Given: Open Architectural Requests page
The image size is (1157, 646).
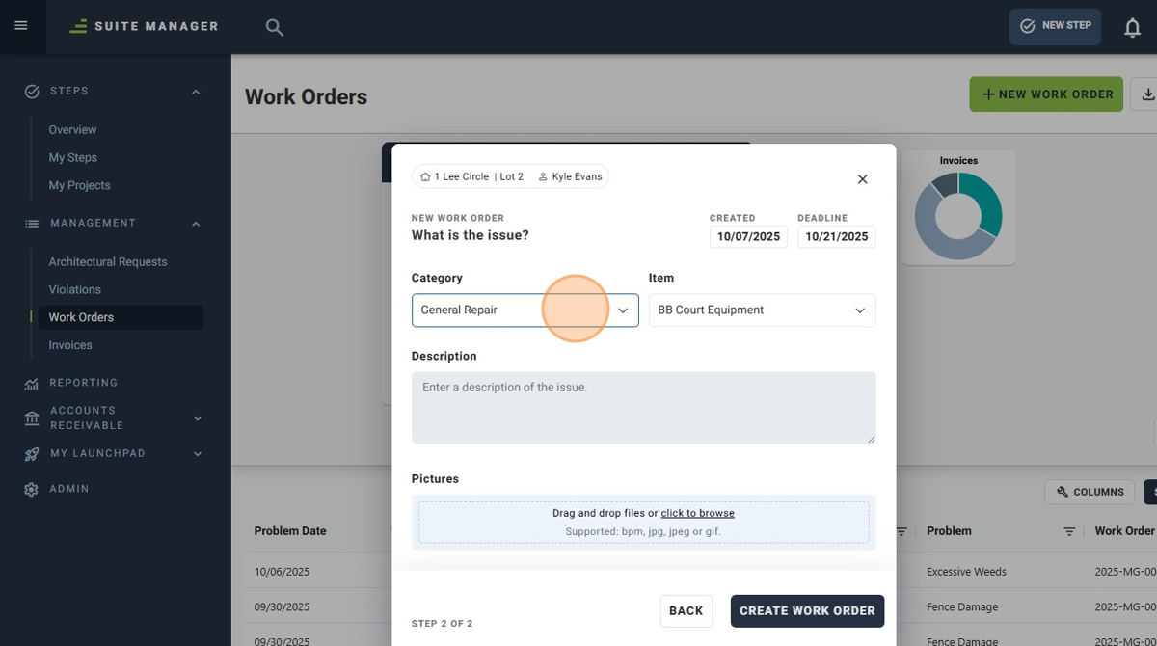Looking at the screenshot, I should pyautogui.click(x=108, y=262).
